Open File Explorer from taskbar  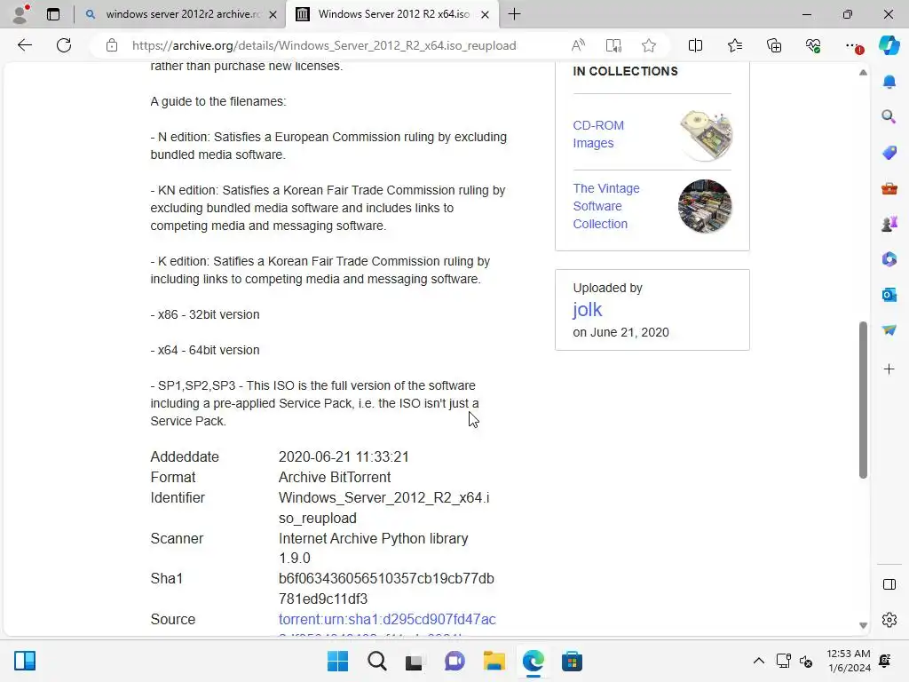coord(494,661)
